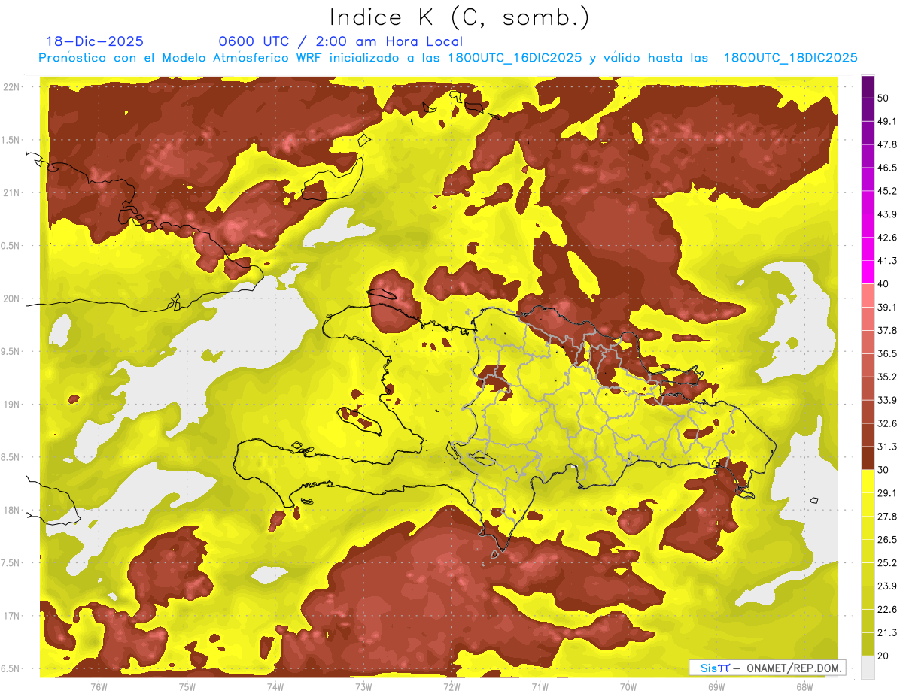This screenshot has width=903, height=697.
Task: Click the "22N" latitude axis label
Action: point(12,87)
